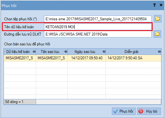
Task: Pin the Dữ liệu kế toán column
Action: [34, 52]
